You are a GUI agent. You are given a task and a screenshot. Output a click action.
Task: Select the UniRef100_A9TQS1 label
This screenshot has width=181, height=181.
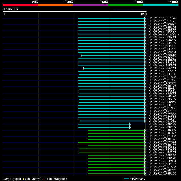162,121
